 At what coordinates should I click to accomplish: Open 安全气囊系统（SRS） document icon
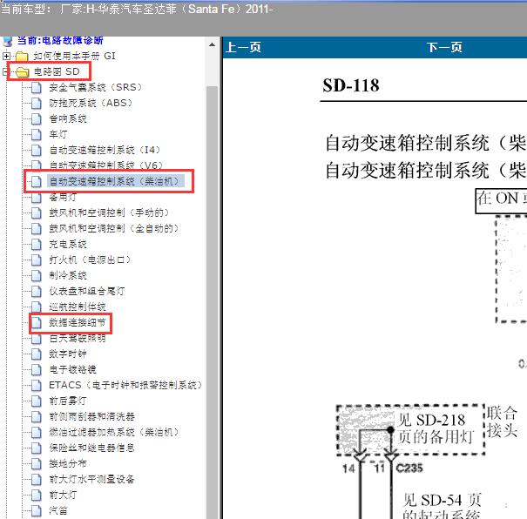37,88
